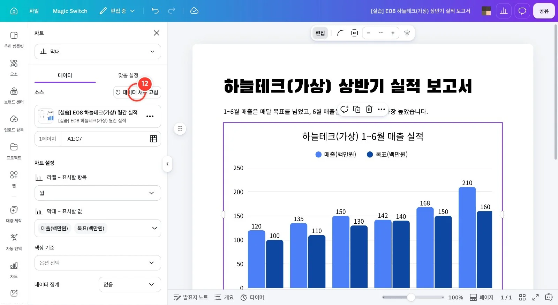Click the 공유 share button
Screen dimensions: 558x305
point(544,11)
